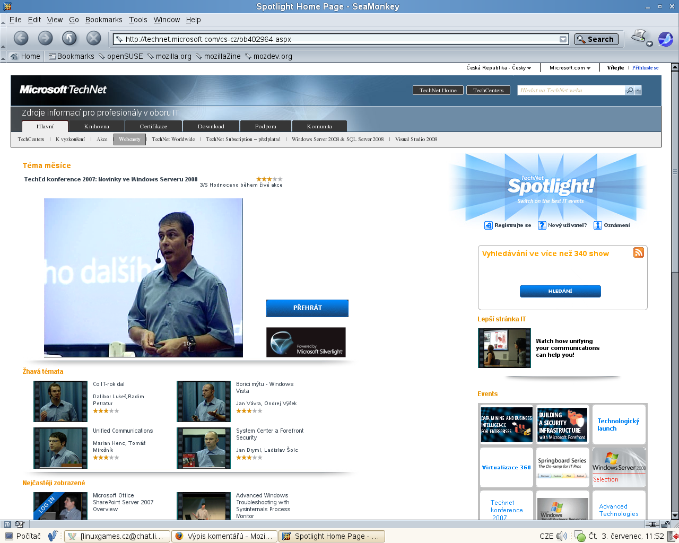Open the Bookmarks folder on personal toolbar
This screenshot has height=543, width=679.
[72, 56]
